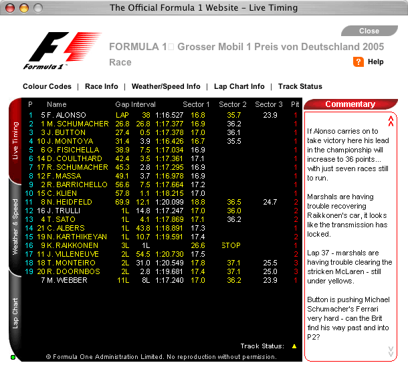Open the Race Info link
The image size is (408, 369).
click(102, 86)
